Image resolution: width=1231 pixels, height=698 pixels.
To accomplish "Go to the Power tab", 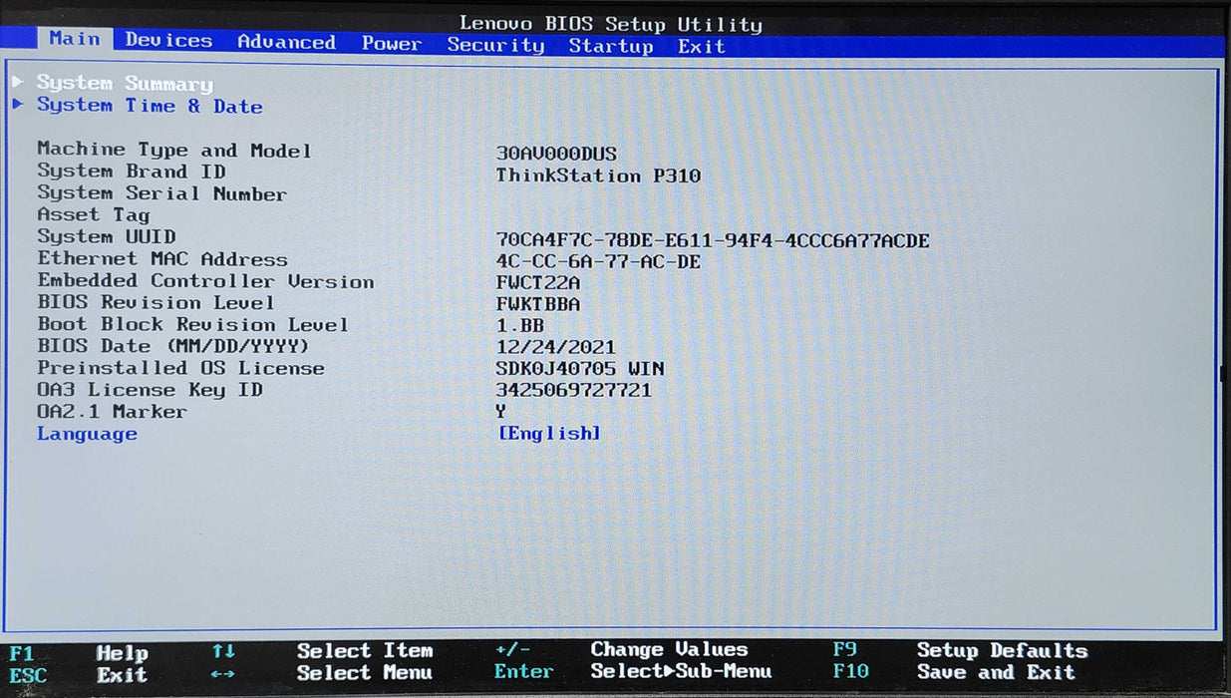I will (x=392, y=43).
